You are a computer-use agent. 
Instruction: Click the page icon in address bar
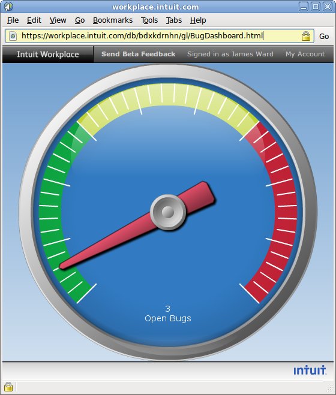(13, 36)
